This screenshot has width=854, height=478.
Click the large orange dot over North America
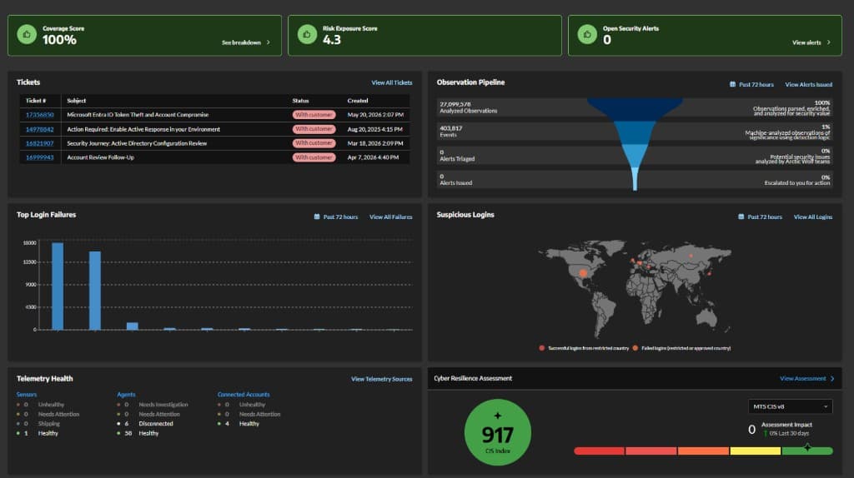(583, 273)
